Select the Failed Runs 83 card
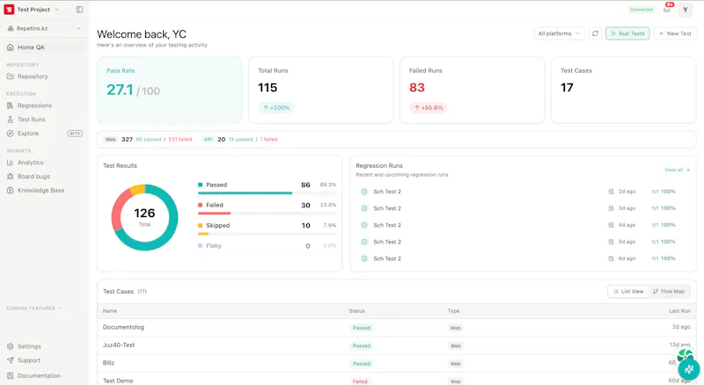Screen dimensions: 704x385 (473, 91)
